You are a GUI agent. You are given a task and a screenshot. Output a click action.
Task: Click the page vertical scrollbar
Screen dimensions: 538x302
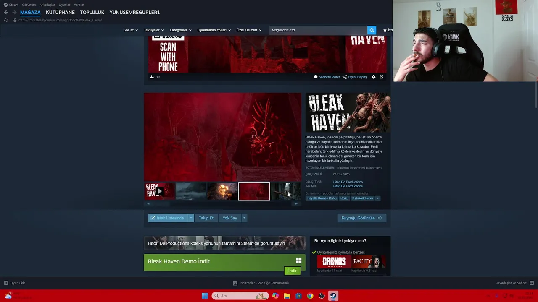pos(536,96)
